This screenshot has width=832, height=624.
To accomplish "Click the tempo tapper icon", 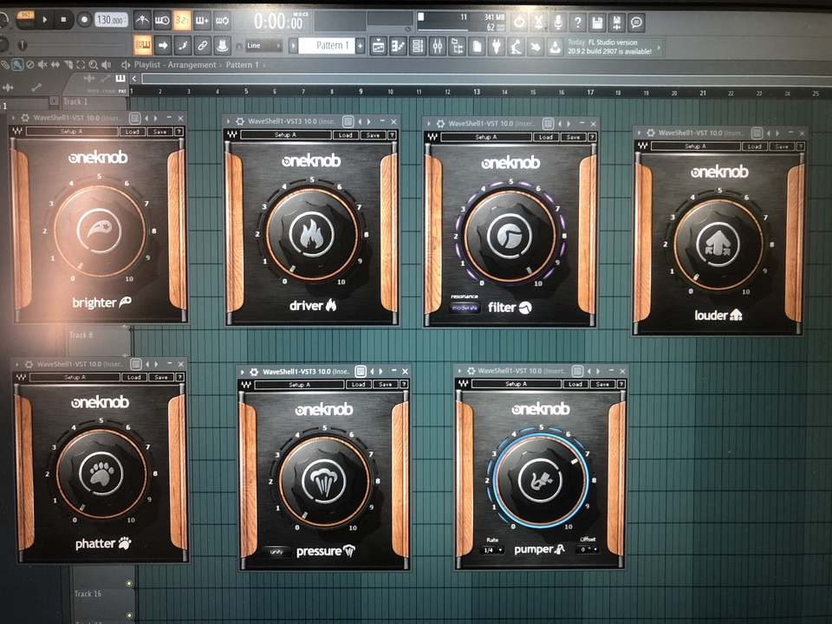I will [x=516, y=47].
